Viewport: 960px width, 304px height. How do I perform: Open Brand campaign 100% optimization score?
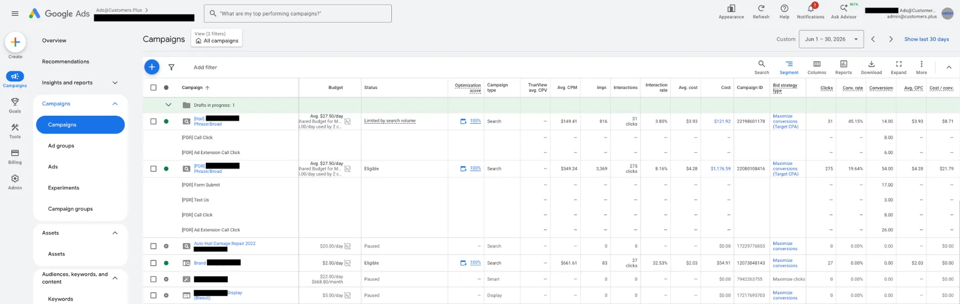pyautogui.click(x=475, y=262)
